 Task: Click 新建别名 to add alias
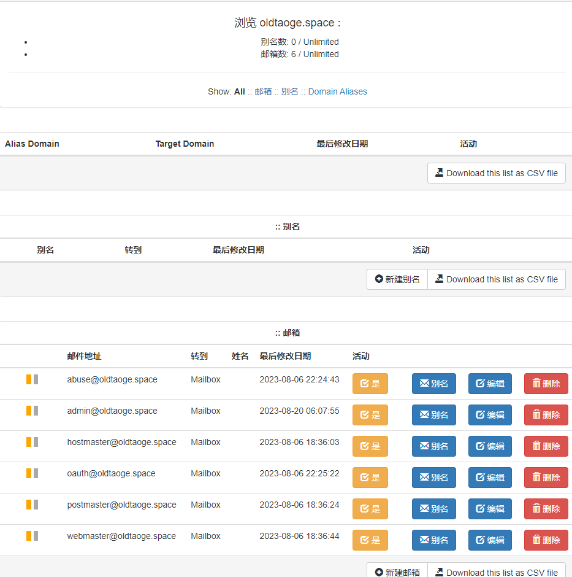[397, 279]
